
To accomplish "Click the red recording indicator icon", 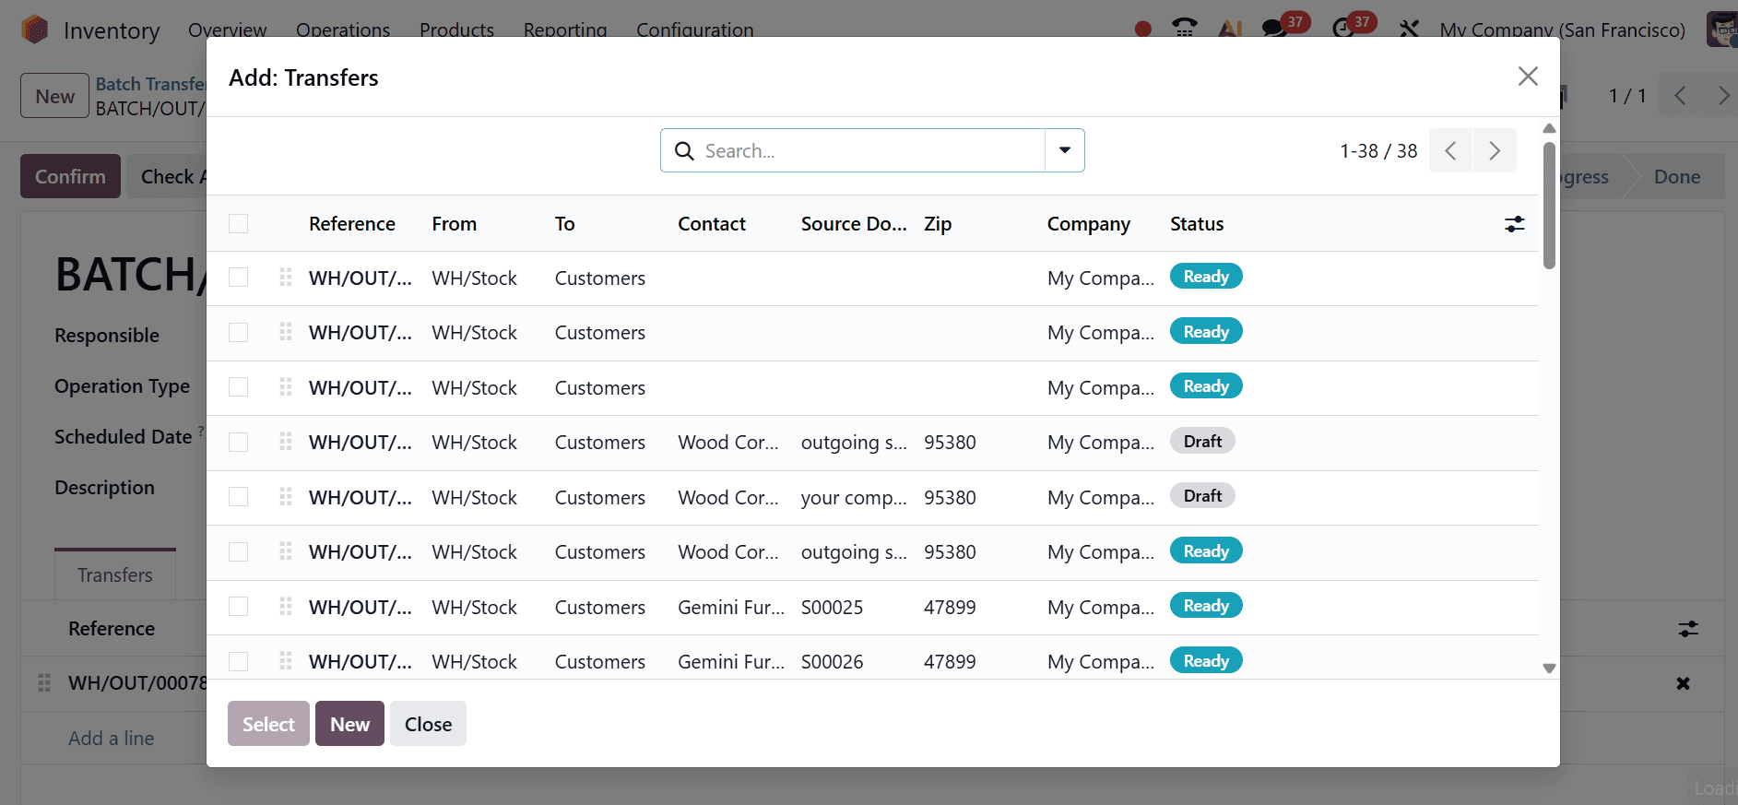I will [1143, 30].
